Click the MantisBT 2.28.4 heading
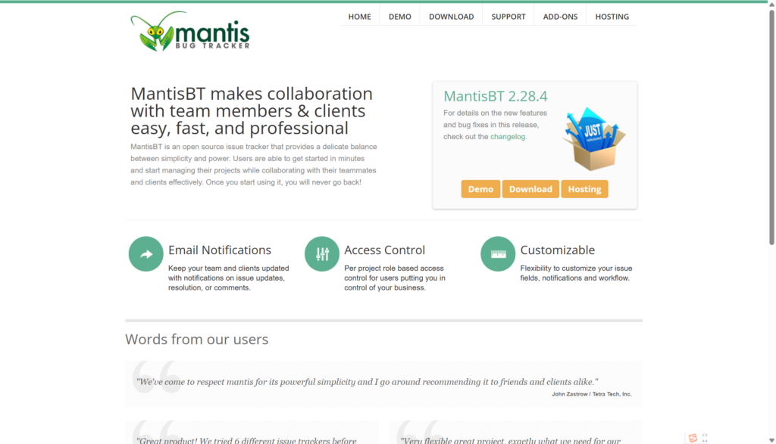Viewport: 776px width, 444px height. point(496,96)
